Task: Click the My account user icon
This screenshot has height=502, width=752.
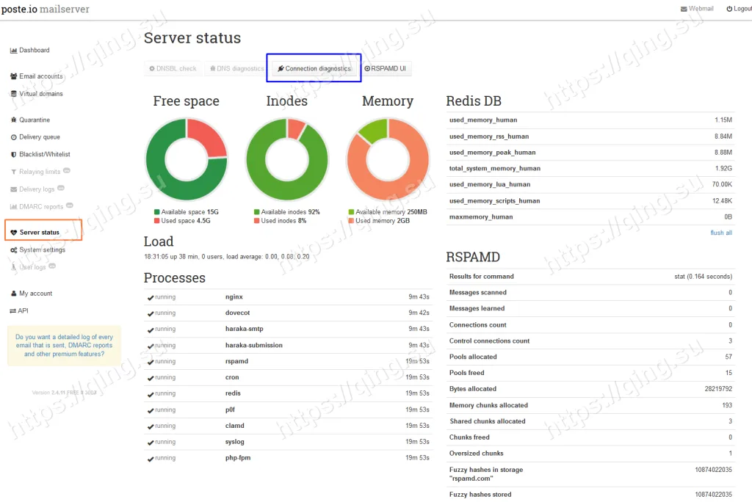Action: [13, 294]
